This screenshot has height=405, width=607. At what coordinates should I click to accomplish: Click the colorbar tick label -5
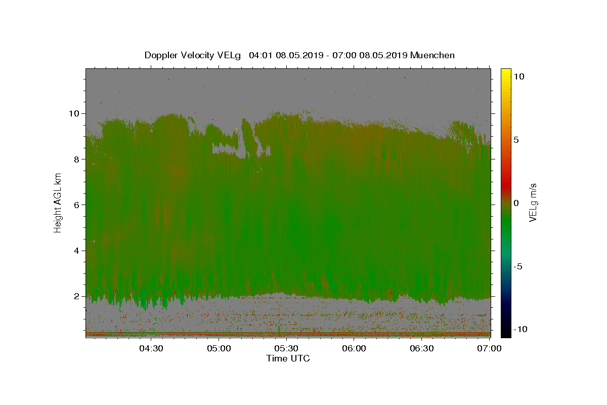click(518, 266)
